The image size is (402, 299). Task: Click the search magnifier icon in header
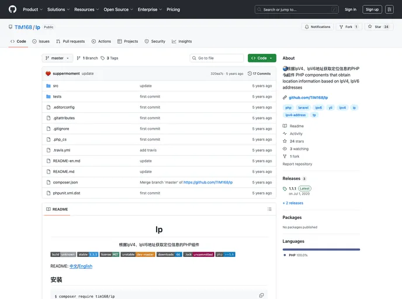[259, 9]
